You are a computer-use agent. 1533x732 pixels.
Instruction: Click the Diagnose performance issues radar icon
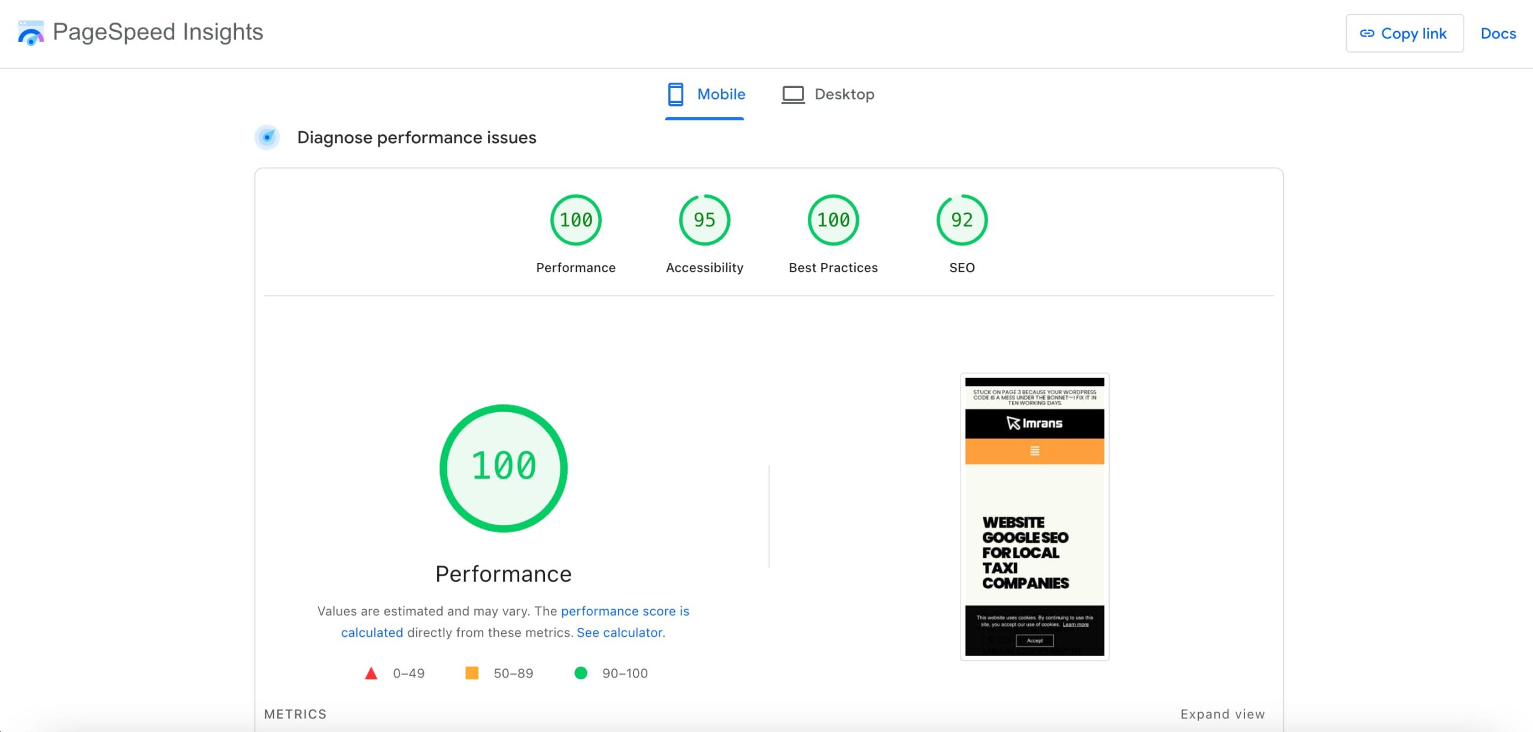point(267,138)
